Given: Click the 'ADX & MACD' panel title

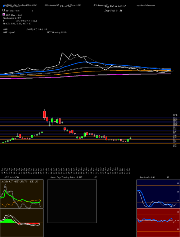Looking at the screenshot, I should pyautogui.click(x=12, y=177).
